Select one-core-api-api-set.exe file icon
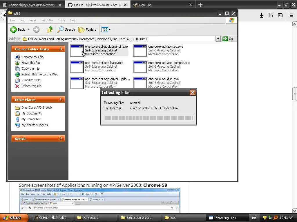This screenshot has width=297, height=222. (140, 51)
